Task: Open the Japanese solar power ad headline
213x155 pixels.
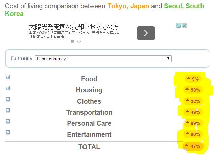Action: pos(74,27)
